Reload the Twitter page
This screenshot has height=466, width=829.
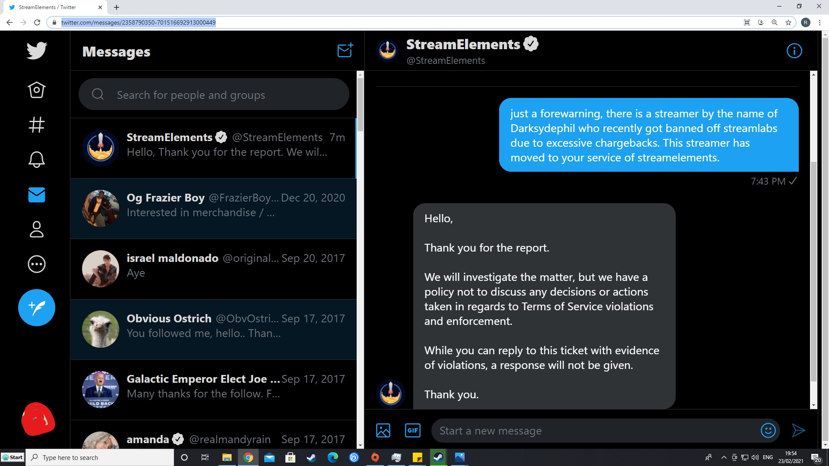click(x=37, y=22)
